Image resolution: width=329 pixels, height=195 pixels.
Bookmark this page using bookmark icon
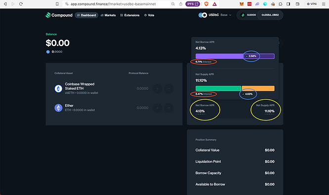tap(57, 4)
